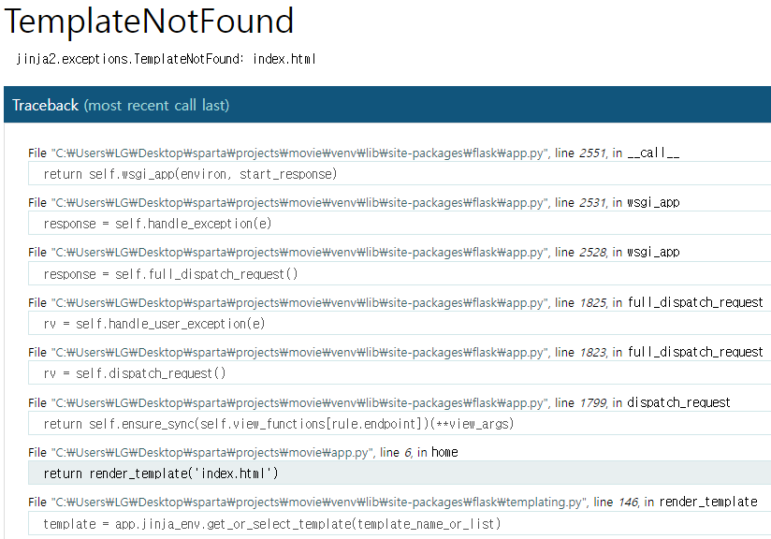Click the highlighted render_template('index.html') code line

tap(400, 473)
